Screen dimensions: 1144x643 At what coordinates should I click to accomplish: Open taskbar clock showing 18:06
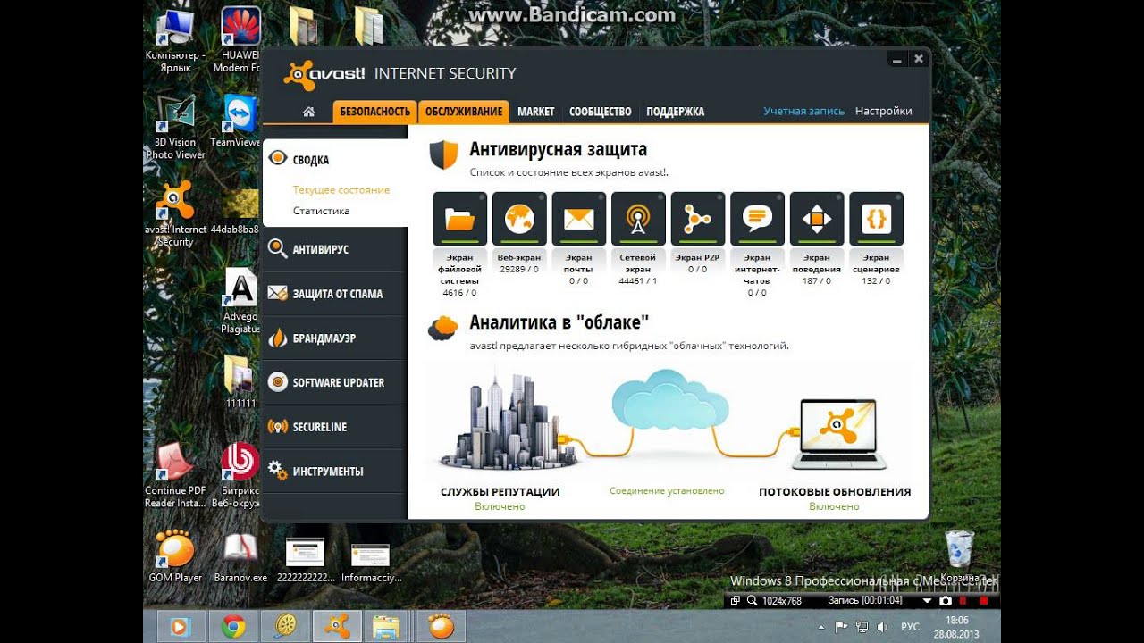(956, 626)
